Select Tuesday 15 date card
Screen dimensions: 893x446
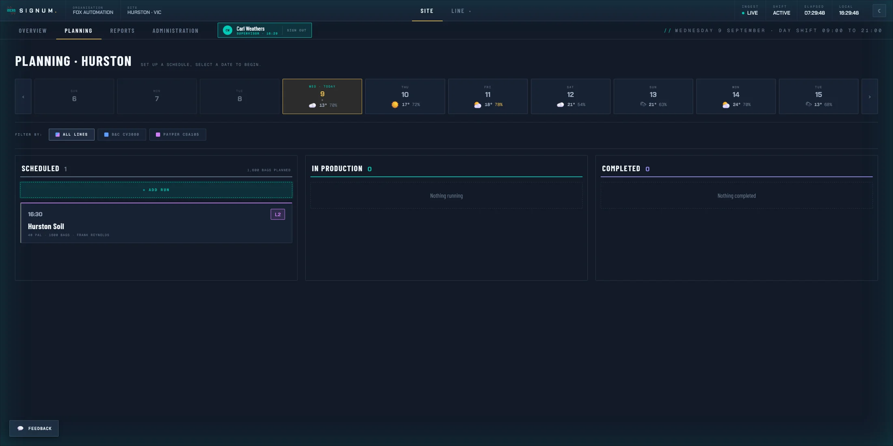[x=819, y=97]
